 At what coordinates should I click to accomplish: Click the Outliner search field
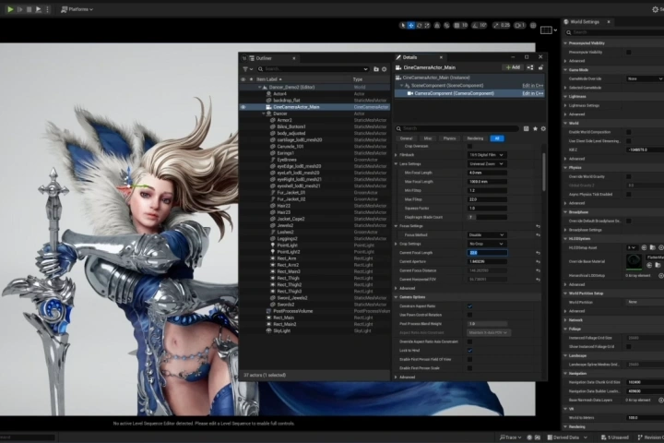(x=313, y=69)
